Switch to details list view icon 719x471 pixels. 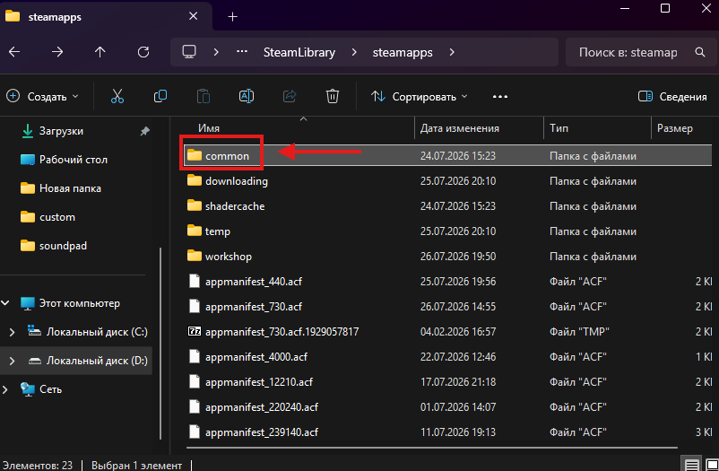pyautogui.click(x=692, y=464)
